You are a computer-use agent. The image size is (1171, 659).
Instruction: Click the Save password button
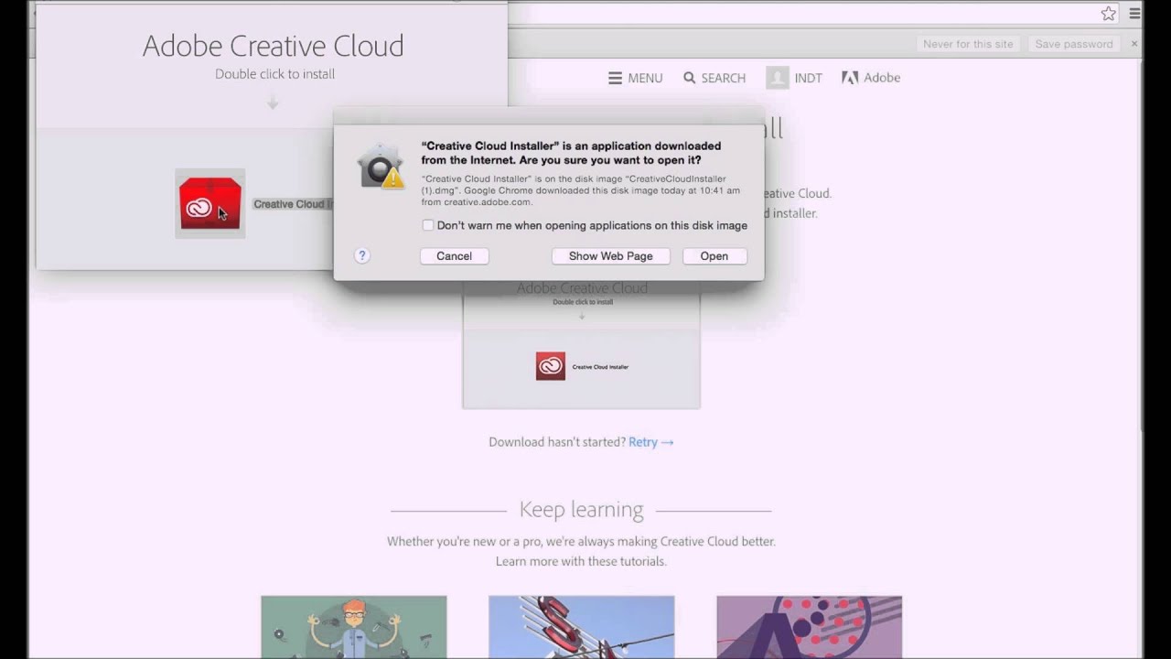click(x=1074, y=44)
